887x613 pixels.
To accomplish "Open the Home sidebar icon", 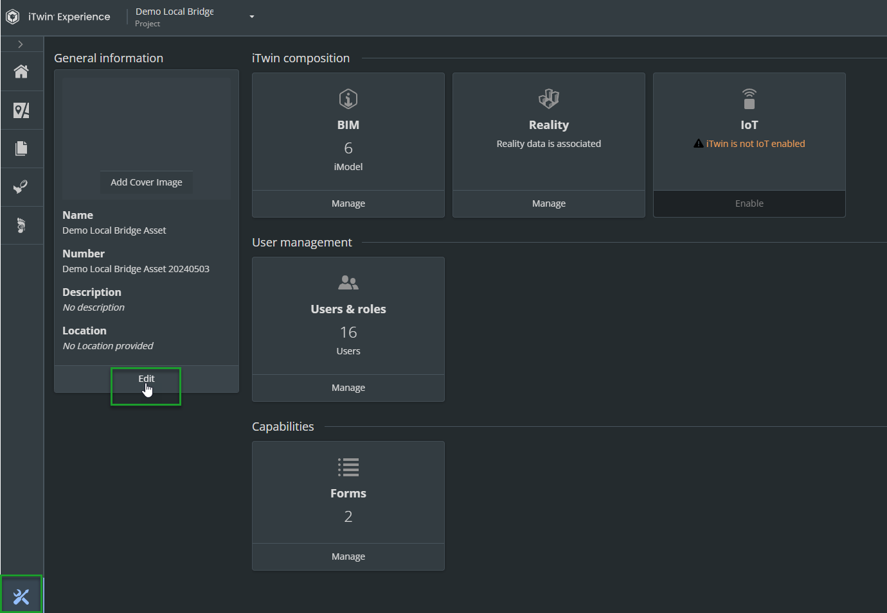I will pos(21,71).
